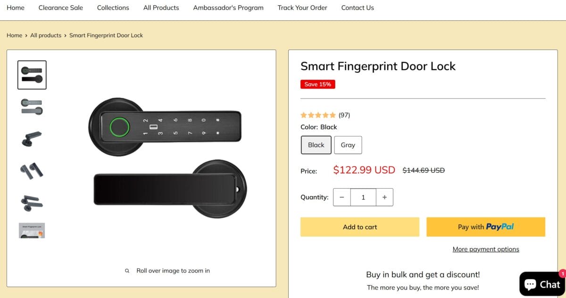
Task: Click the red Save 15% badge
Action: click(x=317, y=84)
